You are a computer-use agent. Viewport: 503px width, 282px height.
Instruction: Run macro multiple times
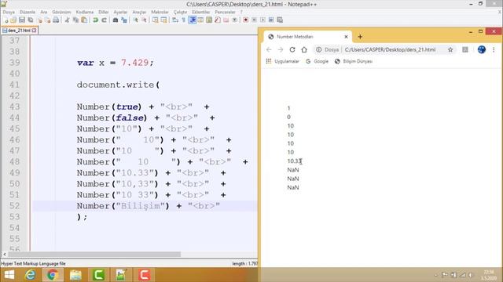click(271, 20)
